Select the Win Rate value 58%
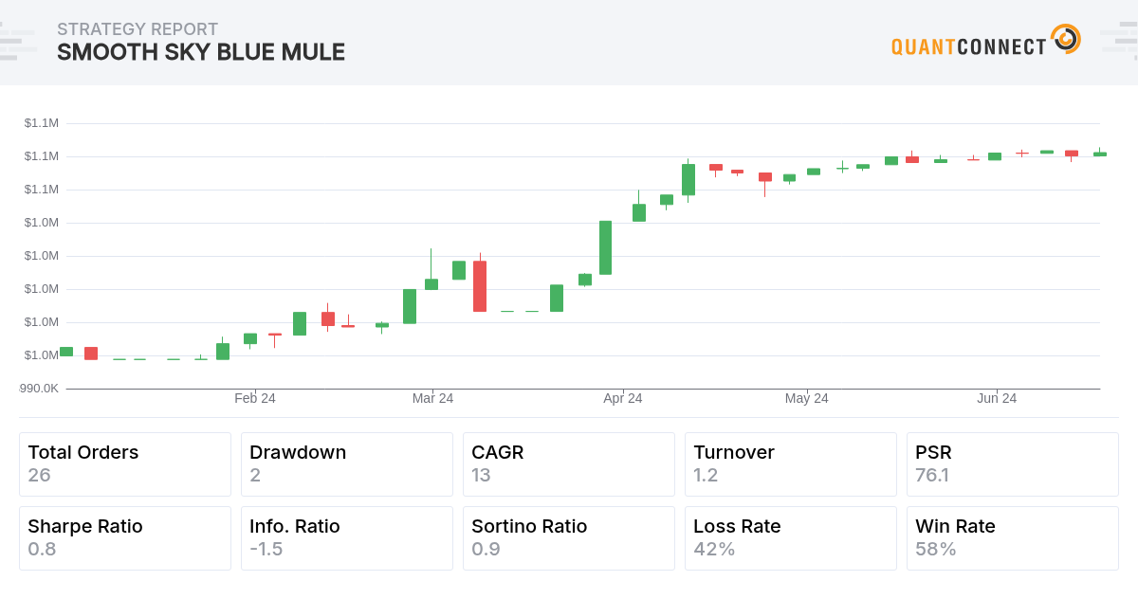Viewport: 1138px width, 599px height. click(x=936, y=549)
